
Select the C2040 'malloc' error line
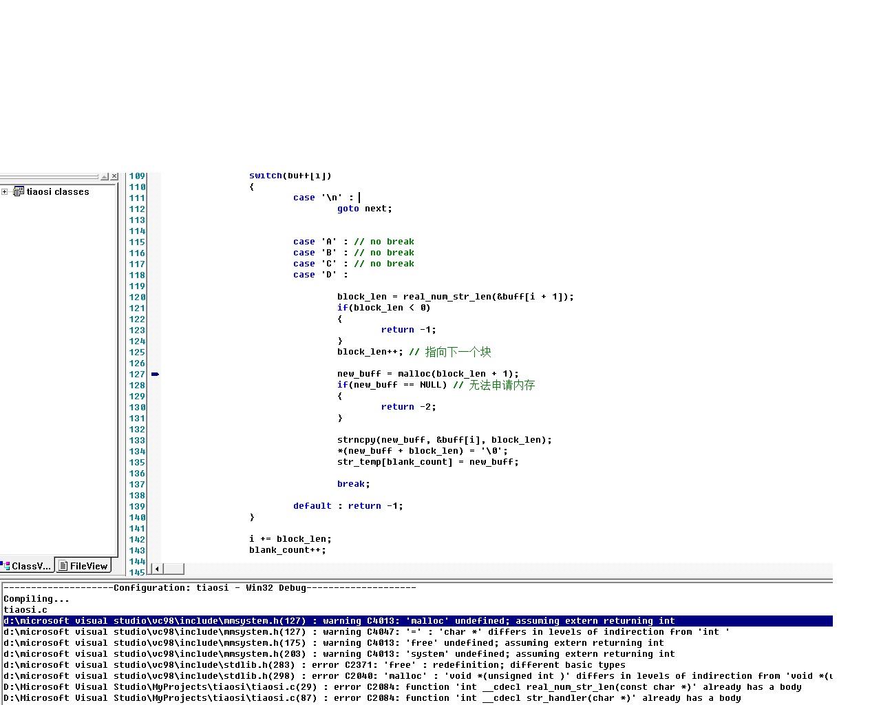click(x=418, y=676)
